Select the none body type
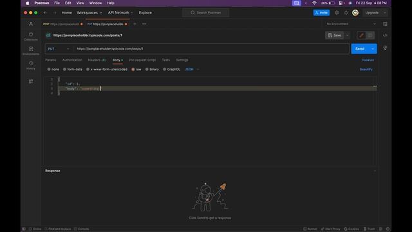The width and height of the screenshot is (412, 232). 53,70
